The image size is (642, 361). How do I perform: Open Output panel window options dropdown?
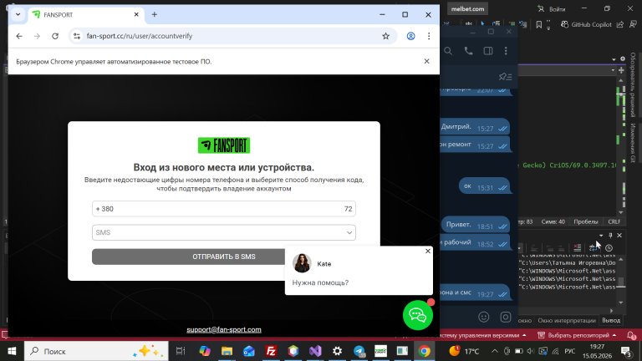tap(601, 236)
